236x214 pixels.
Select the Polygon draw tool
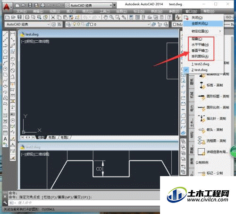[5, 52]
